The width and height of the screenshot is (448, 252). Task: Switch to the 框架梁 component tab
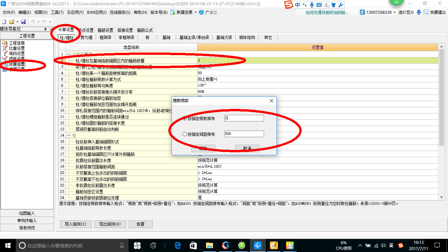click(106, 37)
